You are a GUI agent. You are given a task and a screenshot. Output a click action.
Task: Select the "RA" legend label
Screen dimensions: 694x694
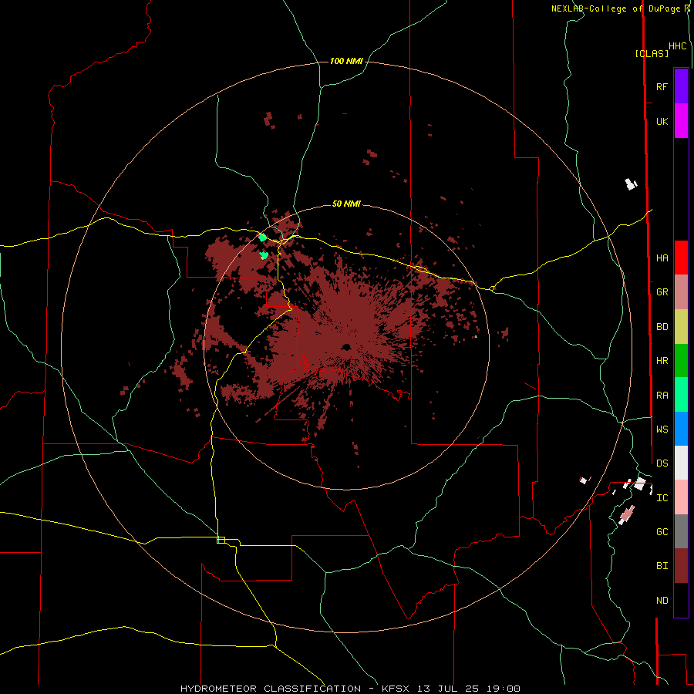[662, 396]
